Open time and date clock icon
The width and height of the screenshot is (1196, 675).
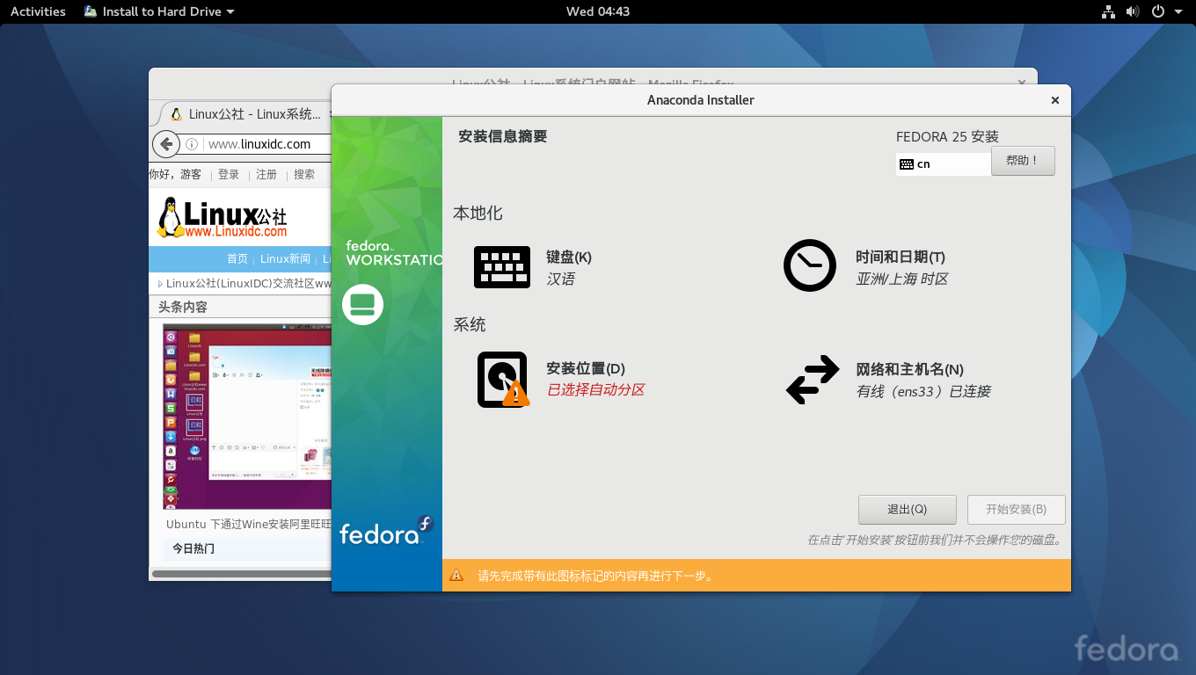click(810, 265)
